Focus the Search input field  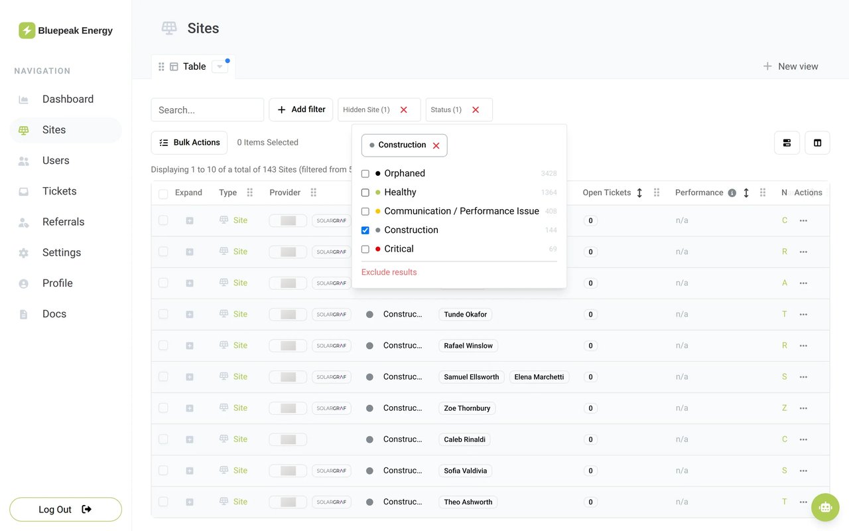pyautogui.click(x=208, y=110)
